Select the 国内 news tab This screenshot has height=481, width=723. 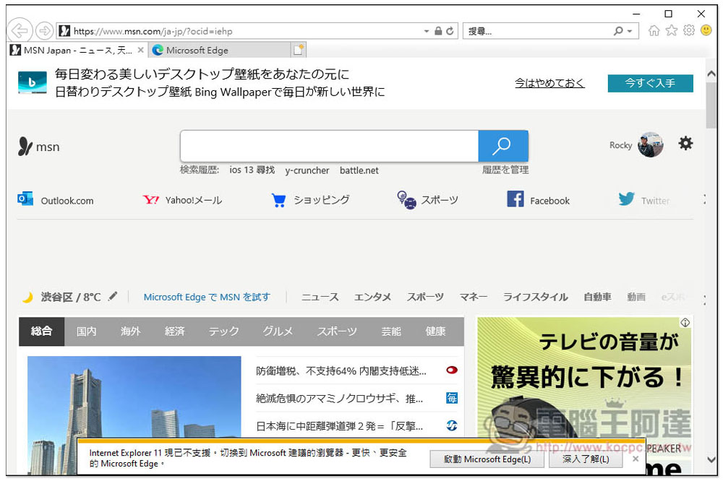(x=86, y=331)
